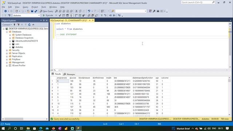This screenshot has width=233, height=131.
Task: Expand the Management folder node
Action: tap(7, 63)
